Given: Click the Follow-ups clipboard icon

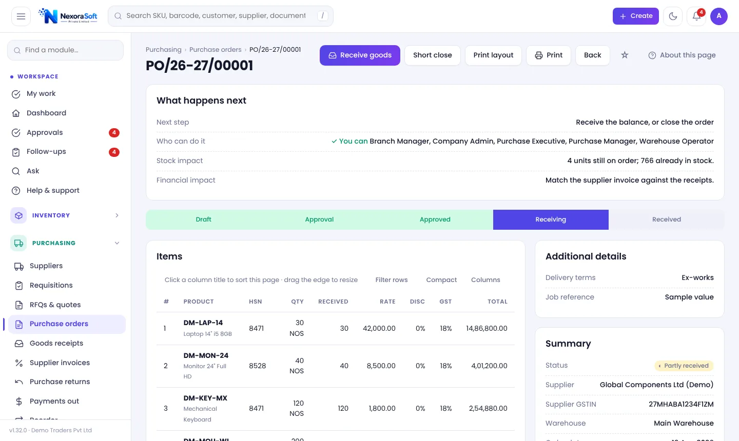Looking at the screenshot, I should click(16, 152).
